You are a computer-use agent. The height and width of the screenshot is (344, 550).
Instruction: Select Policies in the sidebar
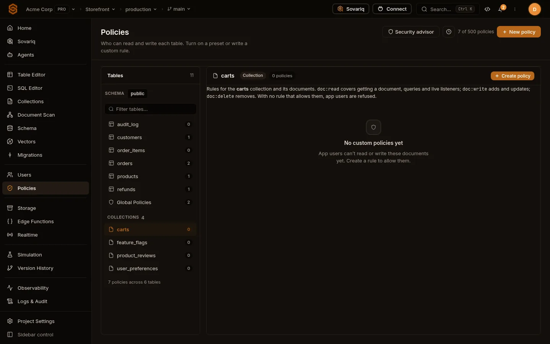[x=45, y=188]
